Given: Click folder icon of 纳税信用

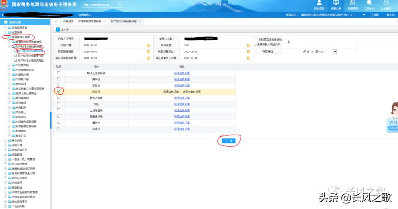Looking at the screenshot, I should point(10,183).
